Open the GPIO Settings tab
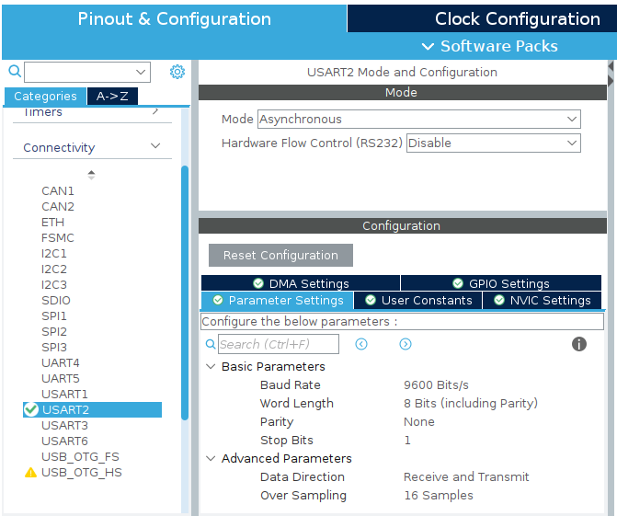 click(x=501, y=284)
